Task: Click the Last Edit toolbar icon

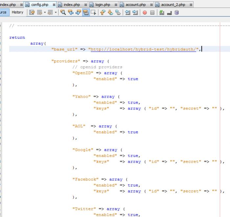Action: tap(32, 12)
